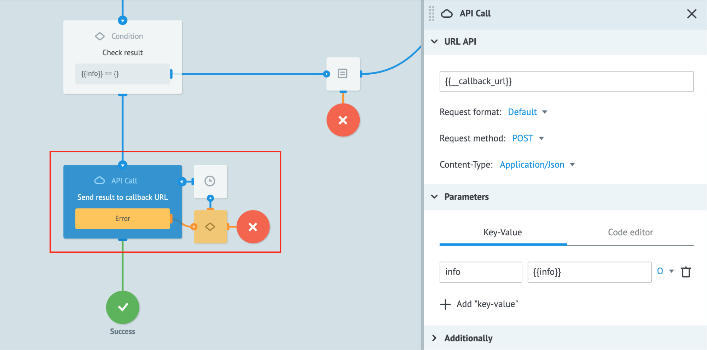Delete the info parameter using the trash icon
Image resolution: width=707 pixels, height=350 pixels.
[x=686, y=272]
